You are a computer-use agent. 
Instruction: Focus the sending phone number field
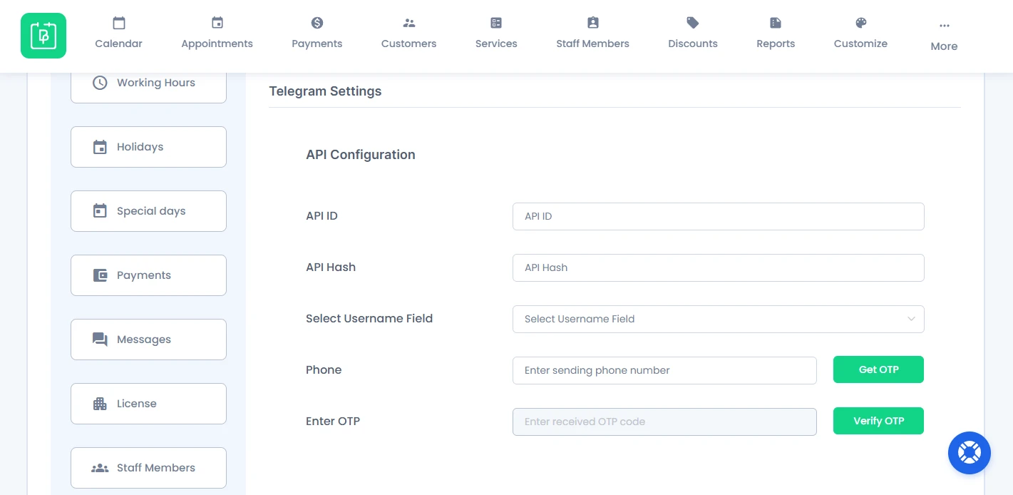[664, 370]
